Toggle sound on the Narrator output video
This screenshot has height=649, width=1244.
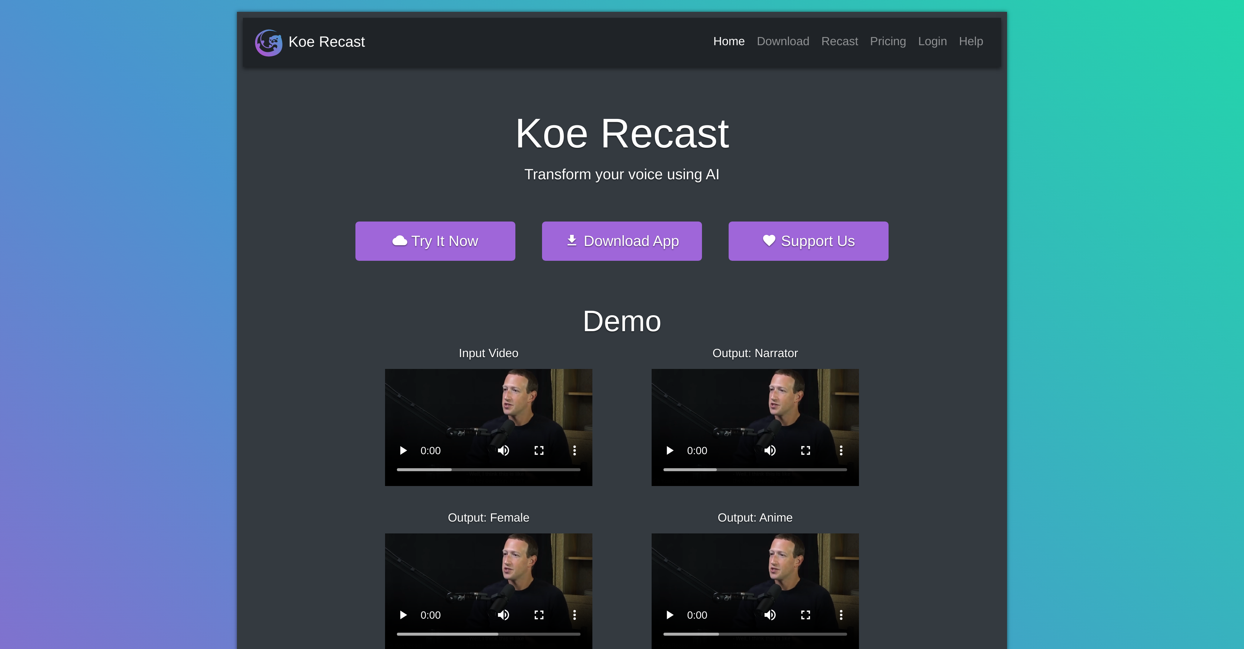click(x=770, y=450)
